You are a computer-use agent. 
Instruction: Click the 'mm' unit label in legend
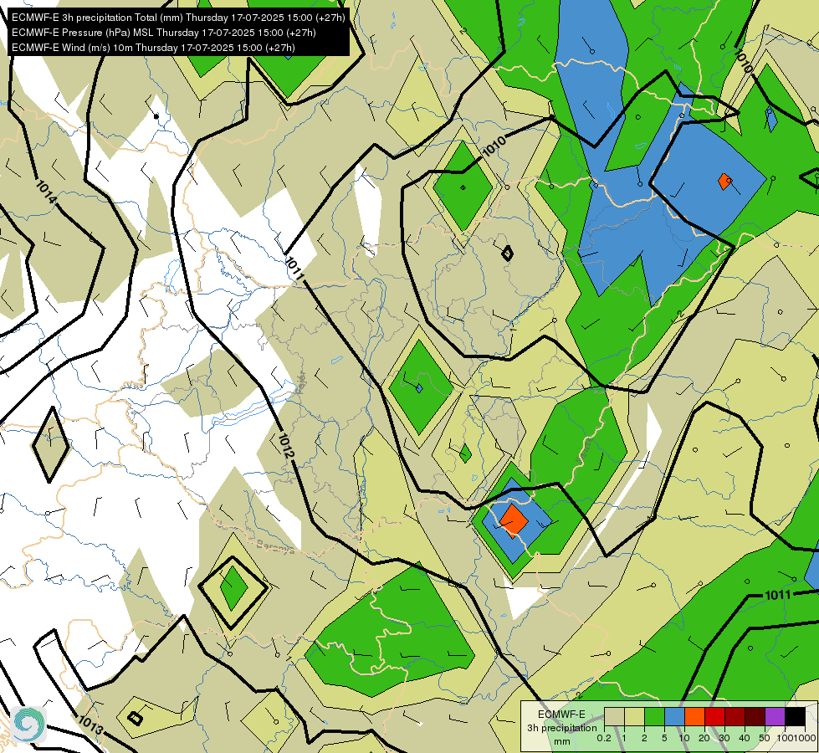coord(562,741)
